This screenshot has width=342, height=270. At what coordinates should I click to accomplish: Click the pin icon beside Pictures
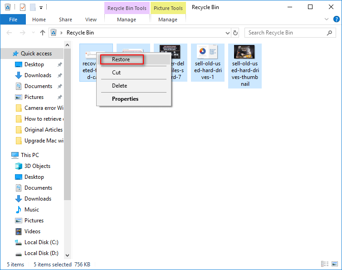pyautogui.click(x=59, y=97)
